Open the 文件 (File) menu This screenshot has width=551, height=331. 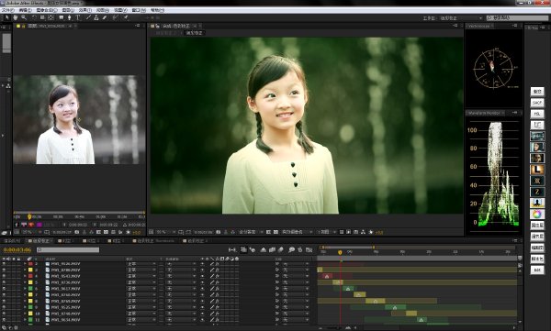tap(7, 10)
